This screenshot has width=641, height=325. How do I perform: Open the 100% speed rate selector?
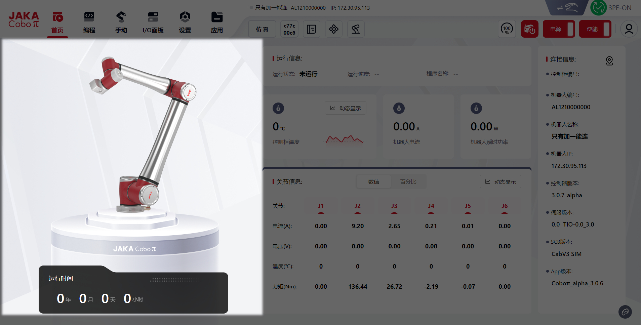point(507,29)
